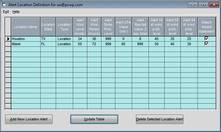Select the Houston row selector arrow
The image size is (221, 132).
click(x=8, y=39)
